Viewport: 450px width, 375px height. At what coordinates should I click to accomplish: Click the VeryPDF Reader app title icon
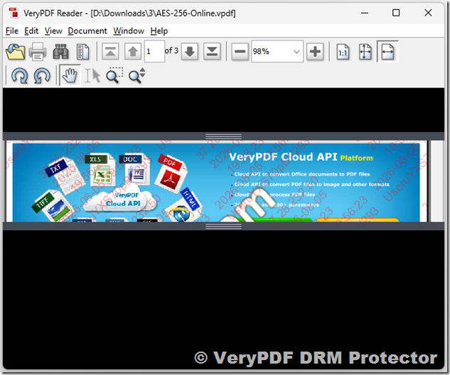[x=14, y=13]
